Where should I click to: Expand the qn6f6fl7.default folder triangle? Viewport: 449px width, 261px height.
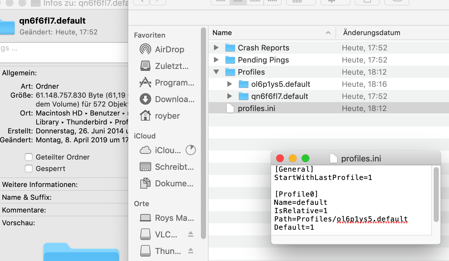(230, 96)
